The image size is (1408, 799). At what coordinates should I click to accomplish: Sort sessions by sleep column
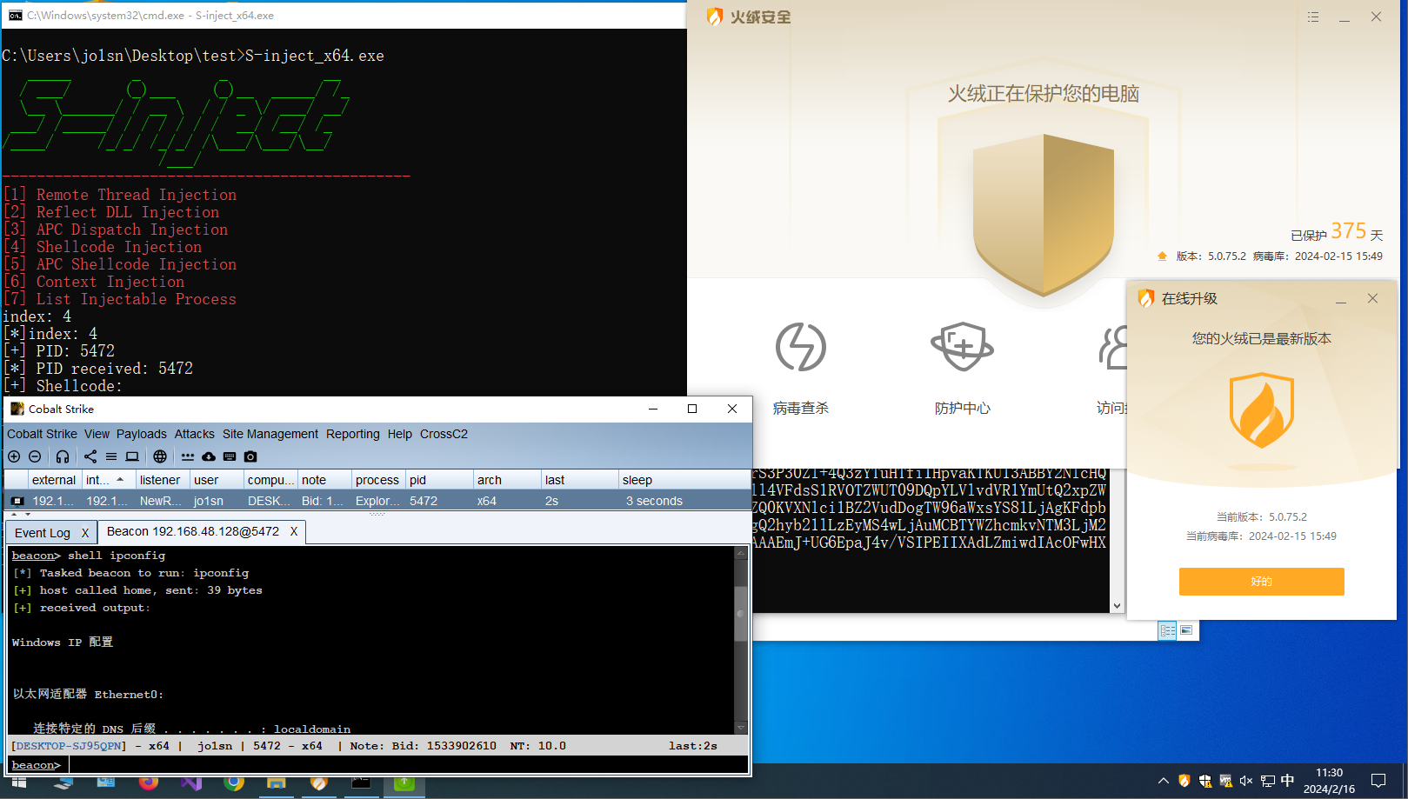click(x=684, y=479)
